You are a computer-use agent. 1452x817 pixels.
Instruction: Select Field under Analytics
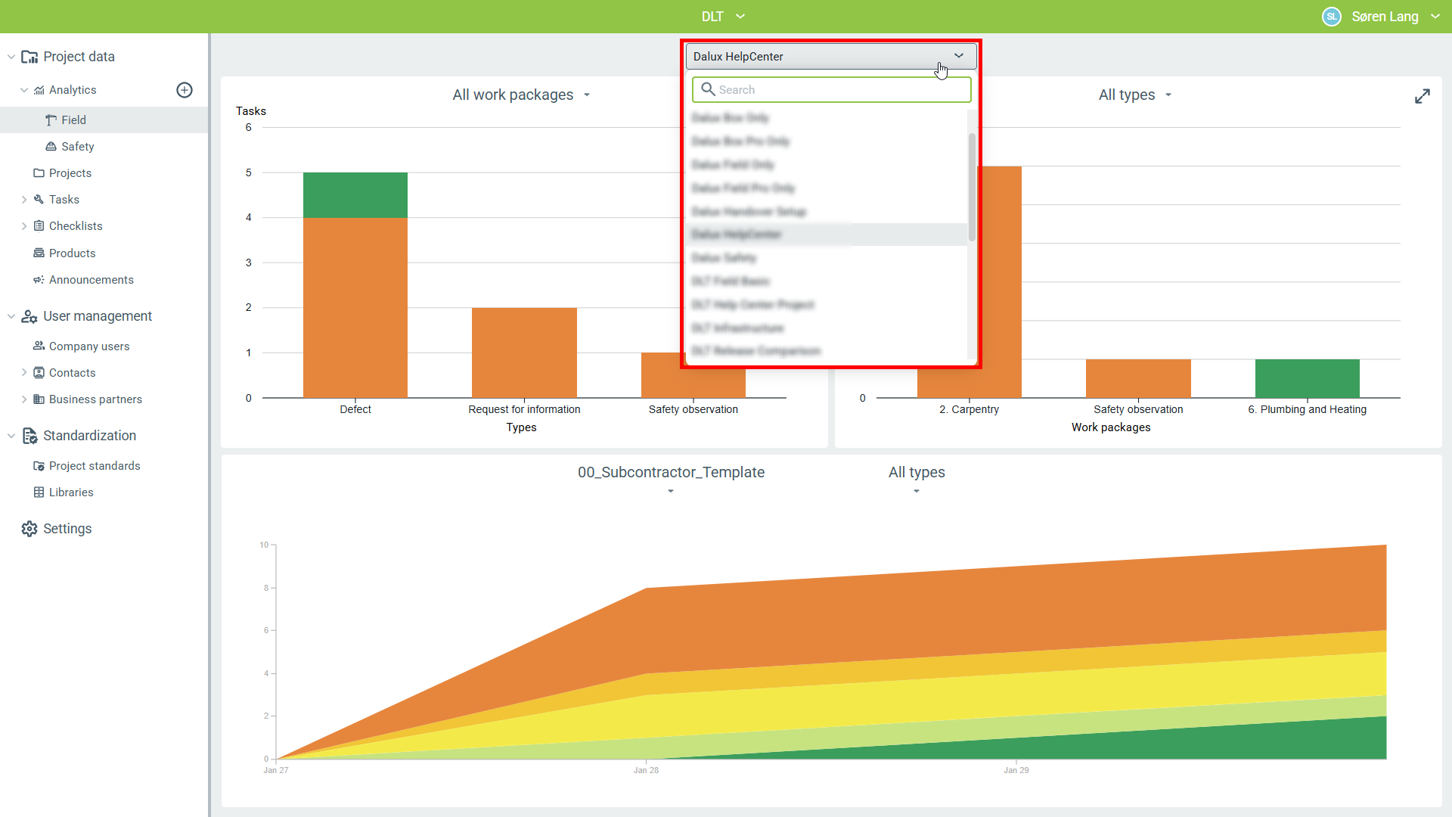[x=73, y=120]
